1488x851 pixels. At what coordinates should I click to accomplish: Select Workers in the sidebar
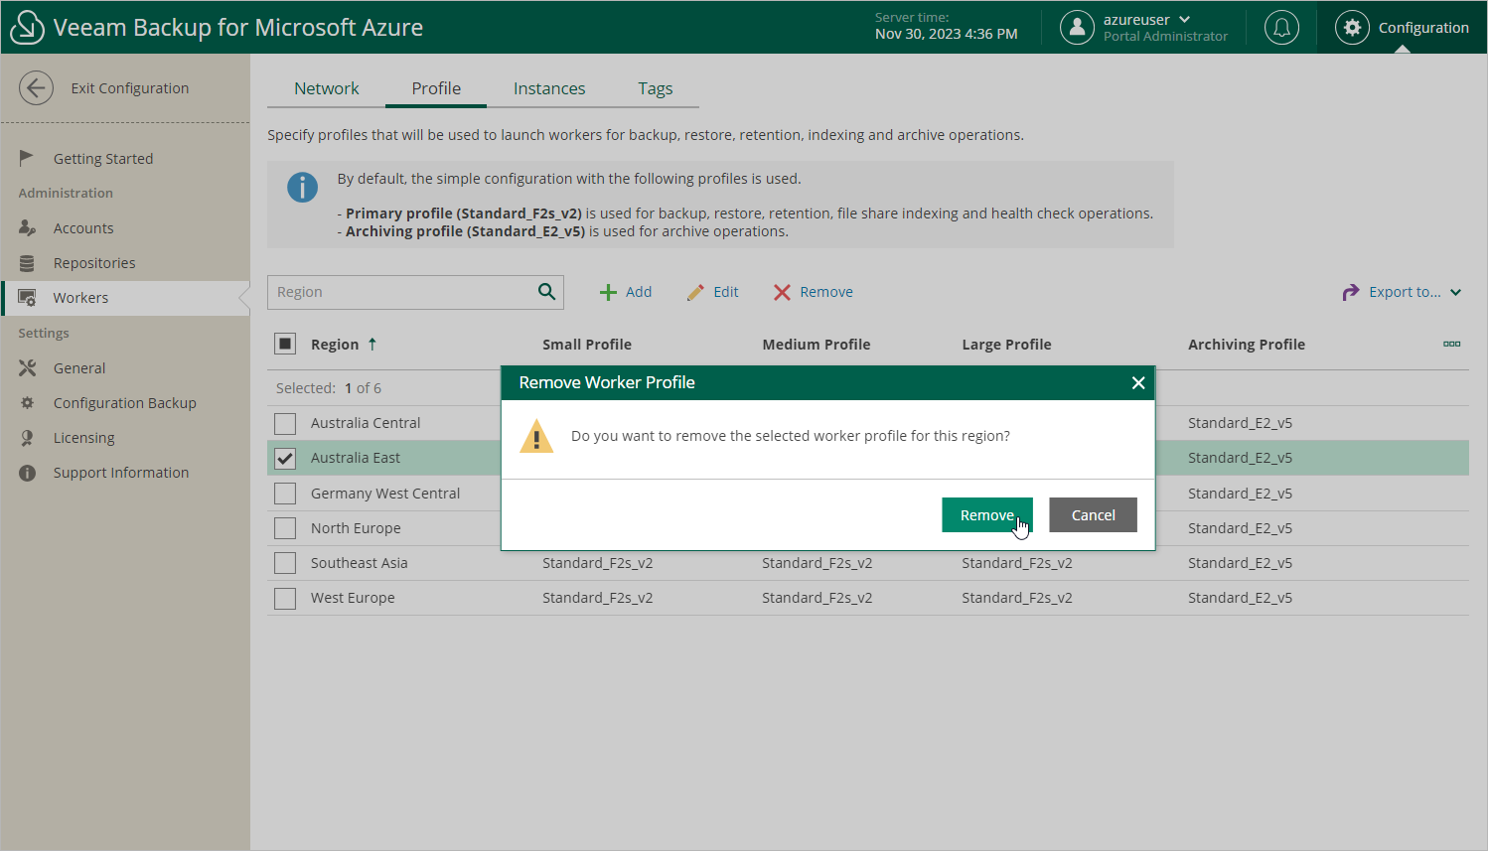point(124,298)
